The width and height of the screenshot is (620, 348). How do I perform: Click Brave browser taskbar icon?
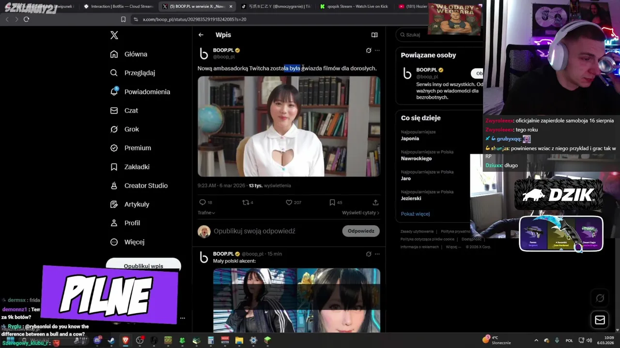[x=125, y=341]
